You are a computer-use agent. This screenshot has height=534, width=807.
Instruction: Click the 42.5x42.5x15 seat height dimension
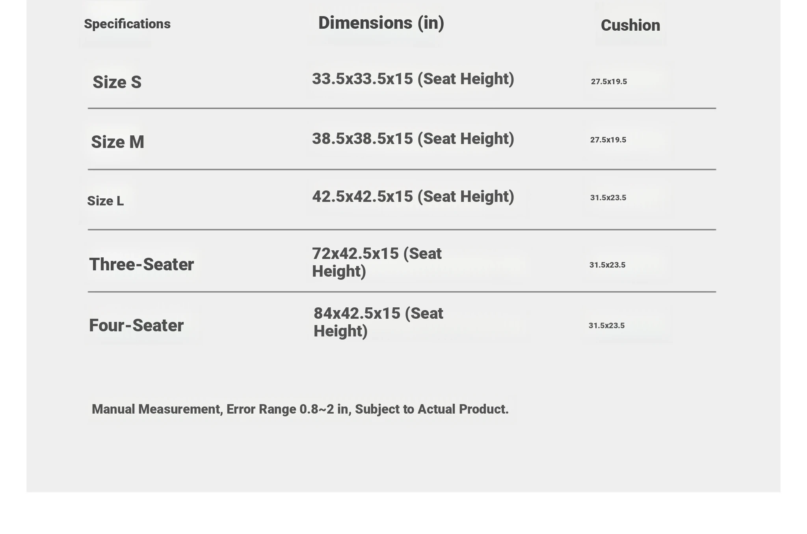pyautogui.click(x=413, y=197)
